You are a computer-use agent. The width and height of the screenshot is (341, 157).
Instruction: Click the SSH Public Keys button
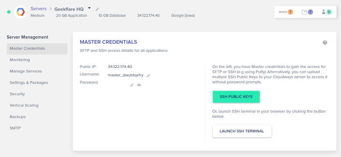pos(236,97)
